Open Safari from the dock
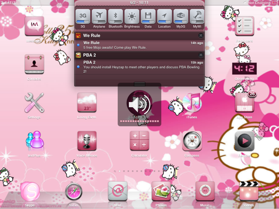The width and height of the screenshot is (279, 209). coord(74,192)
